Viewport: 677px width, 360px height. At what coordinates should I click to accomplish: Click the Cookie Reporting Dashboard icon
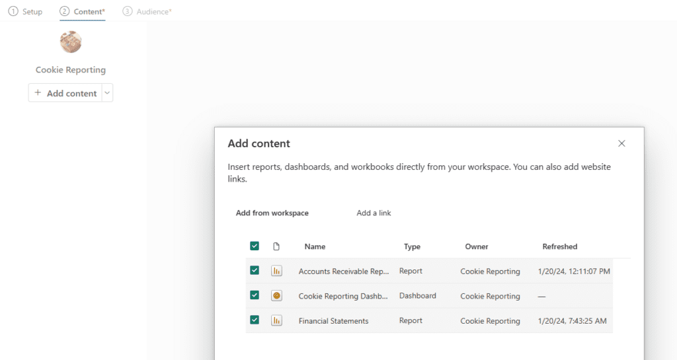(276, 296)
